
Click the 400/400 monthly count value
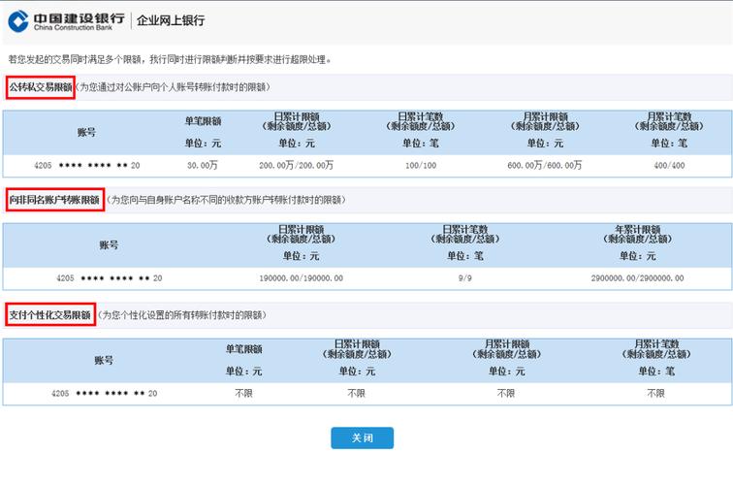[670, 166]
